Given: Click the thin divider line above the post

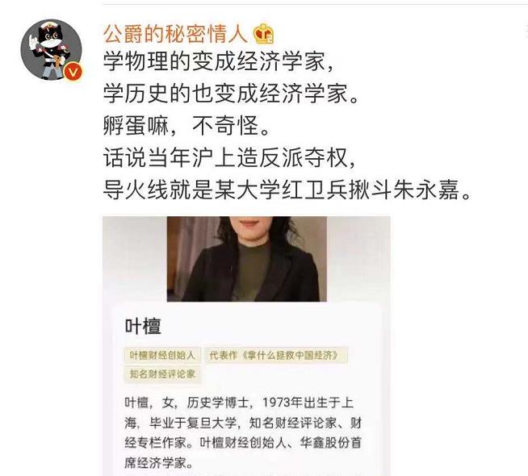Looking at the screenshot, I should [315, 5].
